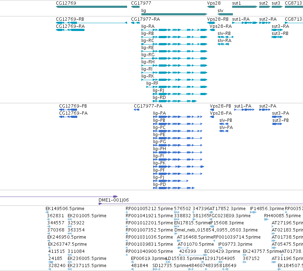The image size is (303, 271).
Task: Select the lig-PJ protein label
Action: coord(158,177)
